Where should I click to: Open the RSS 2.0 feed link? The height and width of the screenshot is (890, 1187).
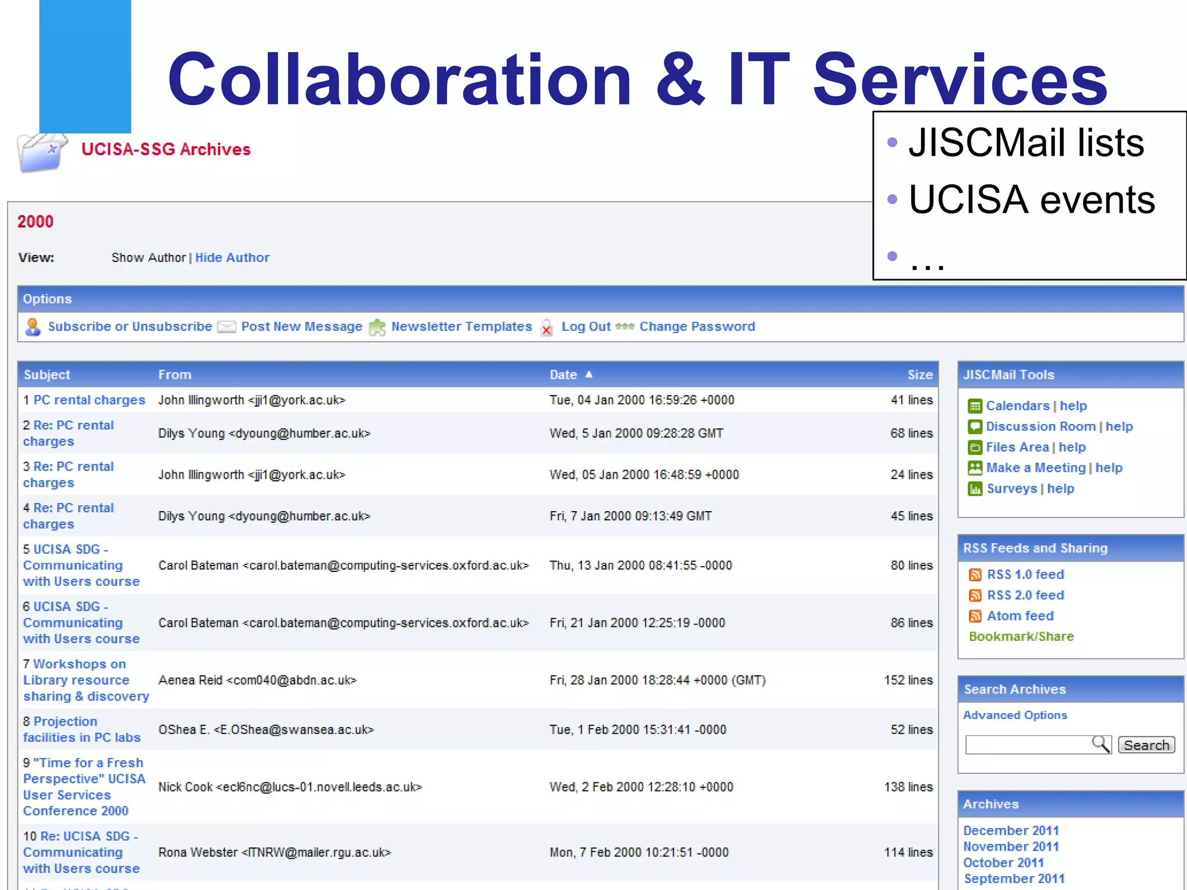point(1026,596)
